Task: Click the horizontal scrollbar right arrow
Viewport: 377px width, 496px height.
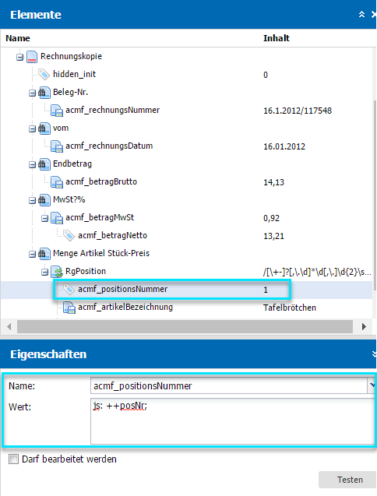Action: pos(364,326)
